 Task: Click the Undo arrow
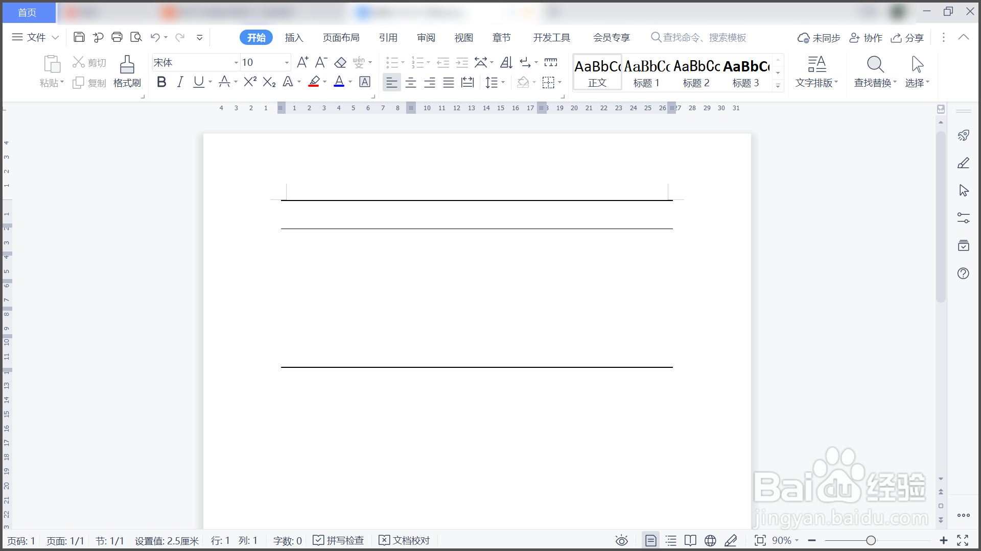click(x=155, y=37)
